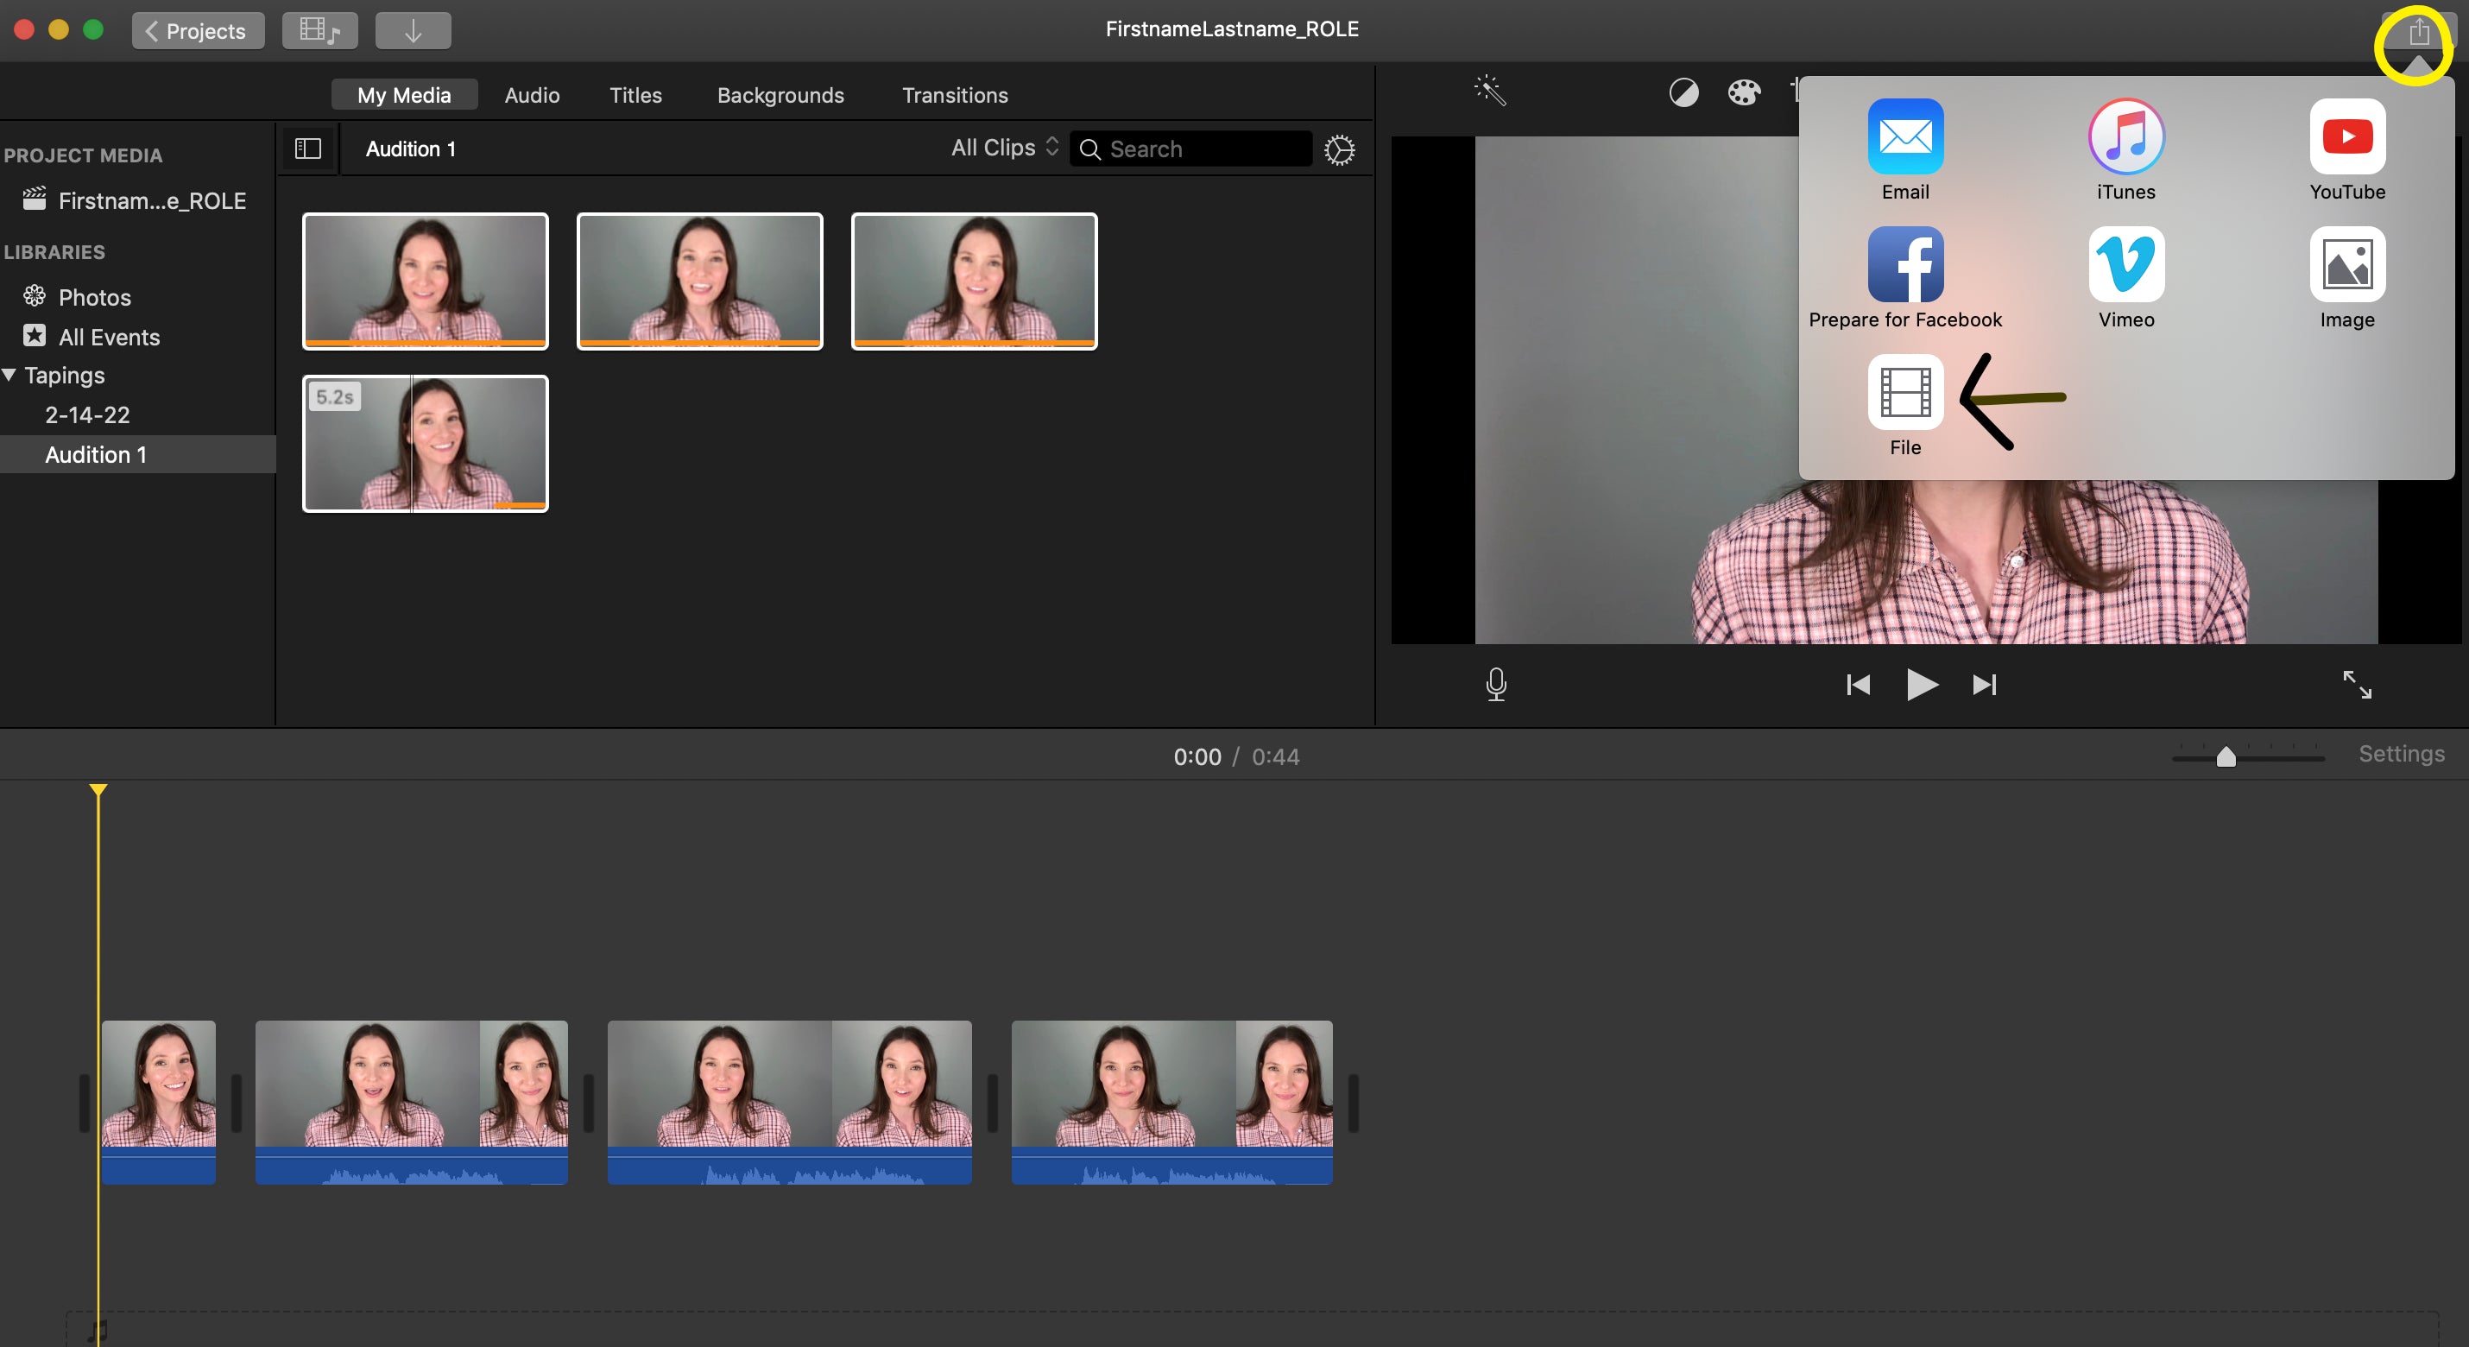Play the preview video
This screenshot has width=2469, height=1347.
[x=1921, y=685]
